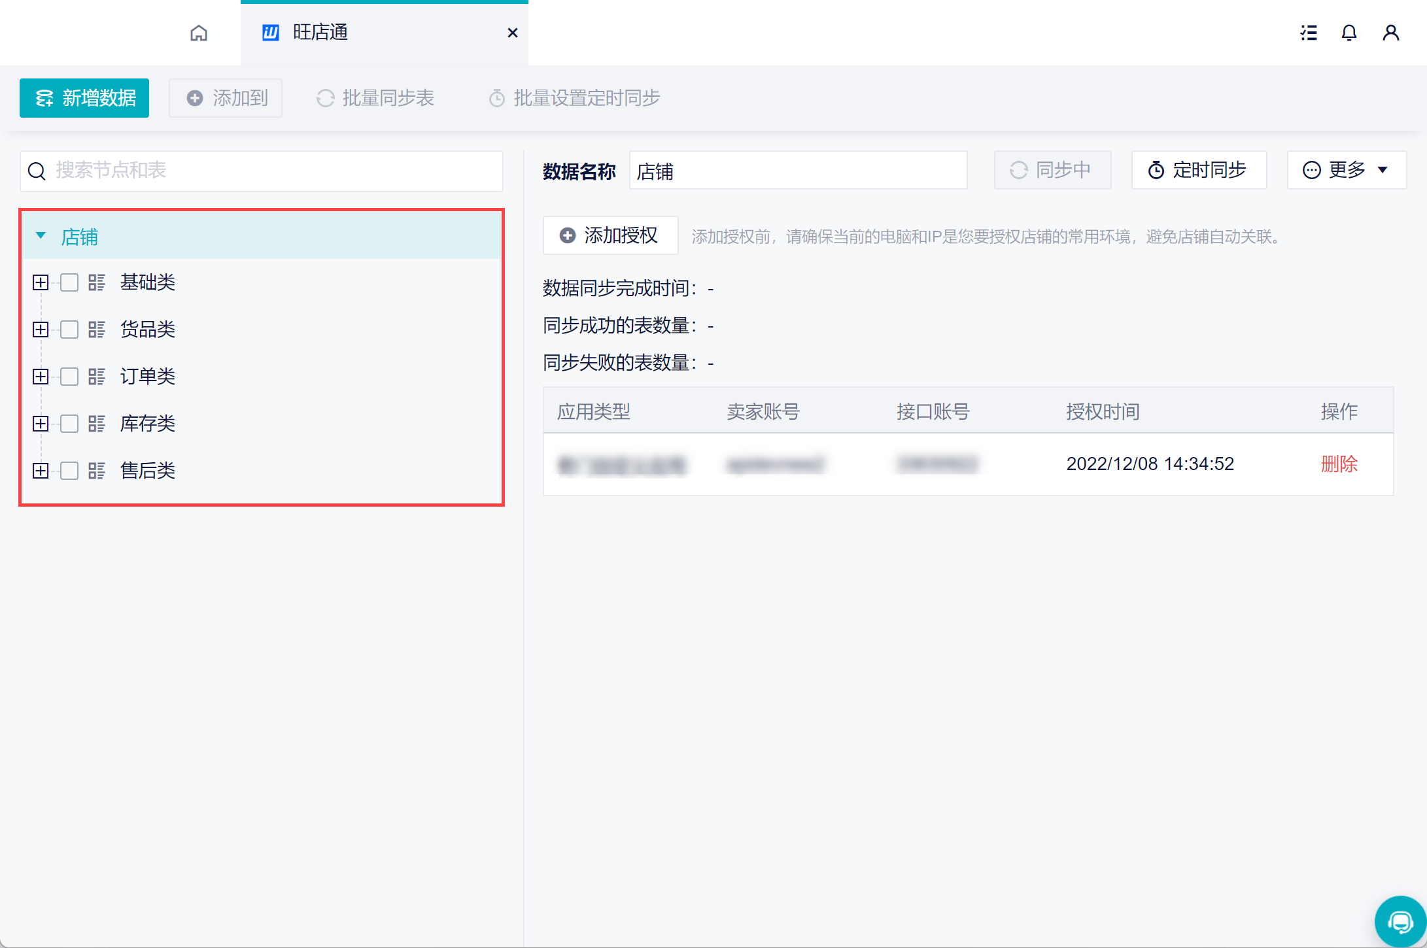Collapse the 店铺 root node

(41, 235)
